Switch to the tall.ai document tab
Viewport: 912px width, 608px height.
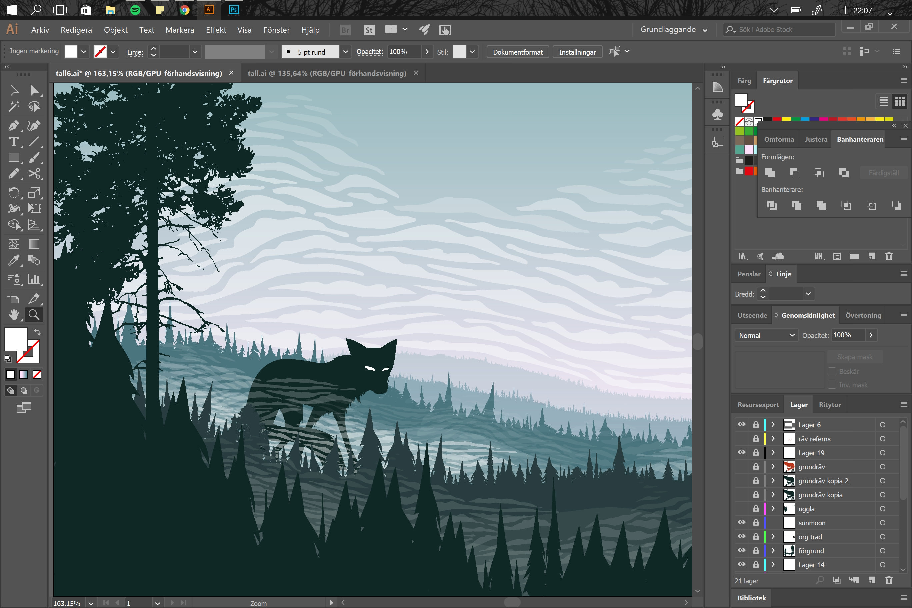point(328,73)
